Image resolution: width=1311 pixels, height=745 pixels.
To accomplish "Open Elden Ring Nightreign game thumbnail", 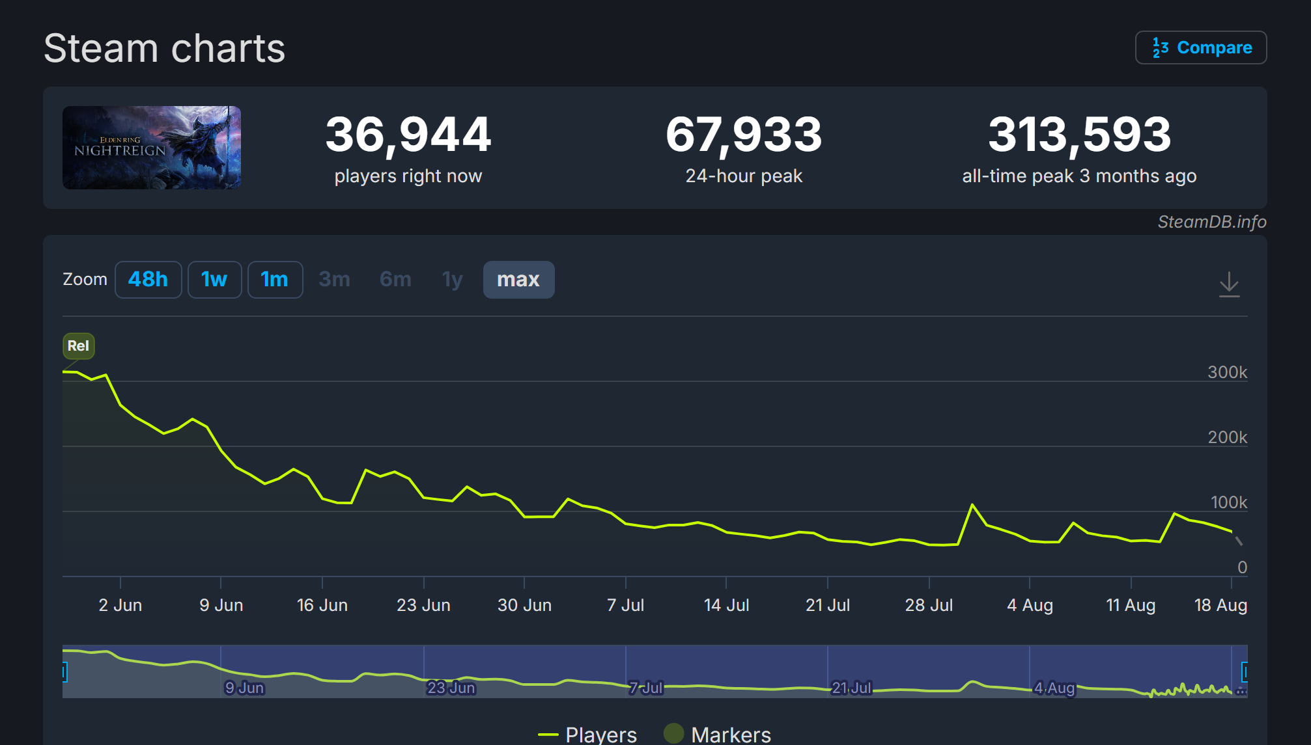I will tap(152, 148).
